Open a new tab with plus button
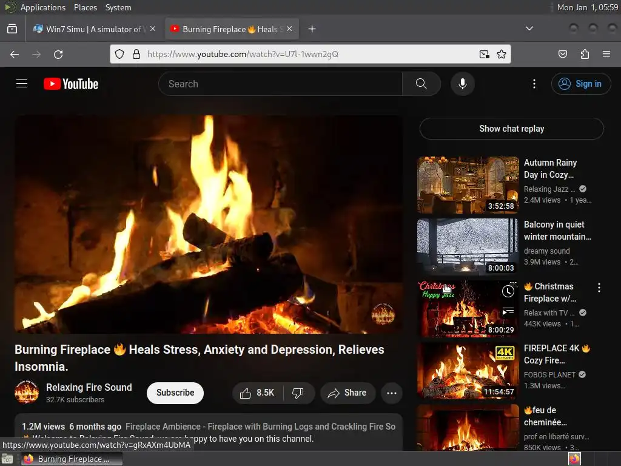This screenshot has width=621, height=466. (x=312, y=29)
